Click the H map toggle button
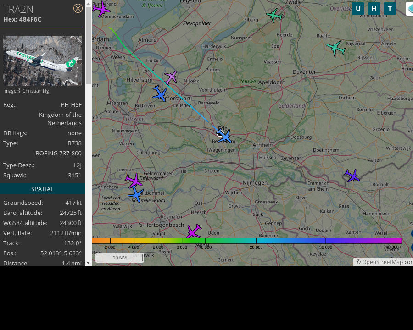This screenshot has width=413, height=330. point(374,9)
